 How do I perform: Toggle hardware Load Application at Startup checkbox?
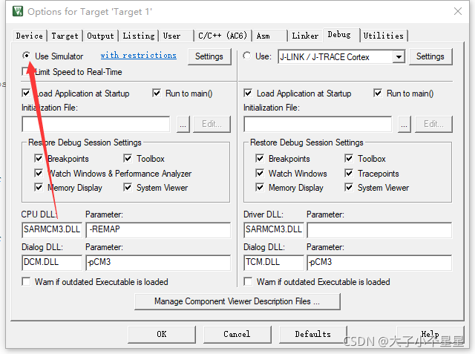click(x=248, y=93)
